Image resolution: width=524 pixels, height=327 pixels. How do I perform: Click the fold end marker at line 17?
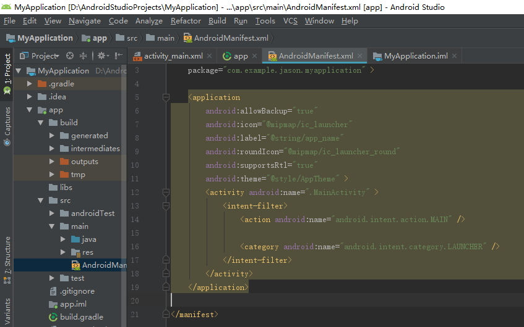coord(166,260)
